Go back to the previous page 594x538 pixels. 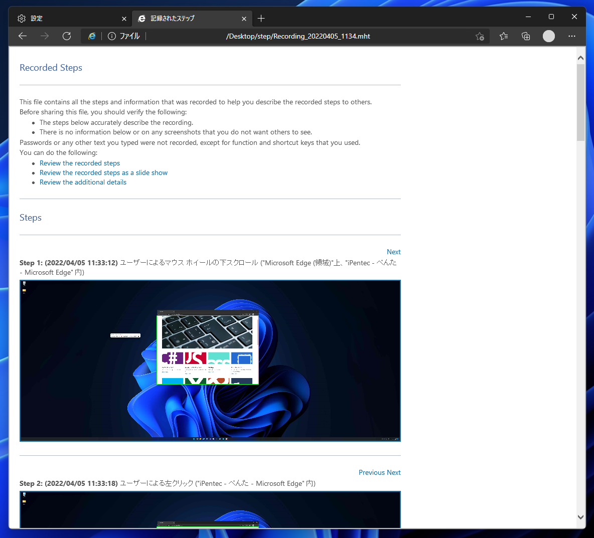23,36
